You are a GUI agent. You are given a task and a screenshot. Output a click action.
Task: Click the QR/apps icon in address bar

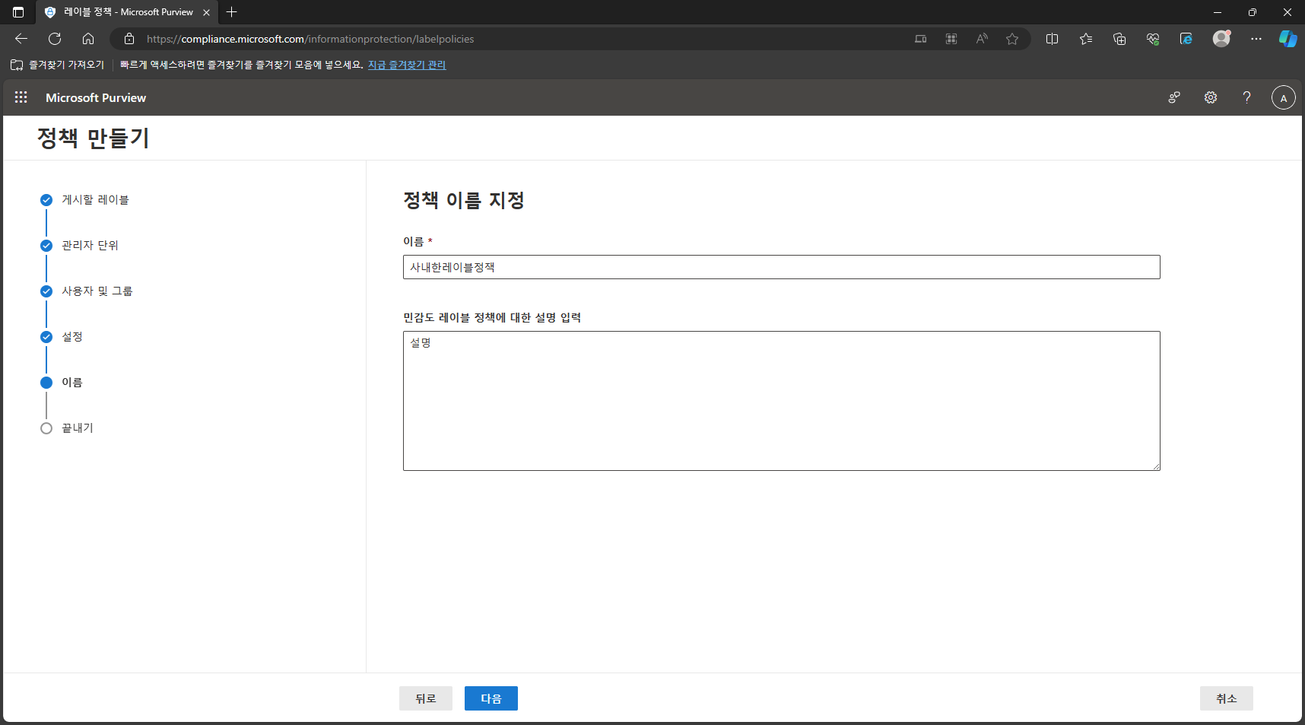[x=951, y=39]
